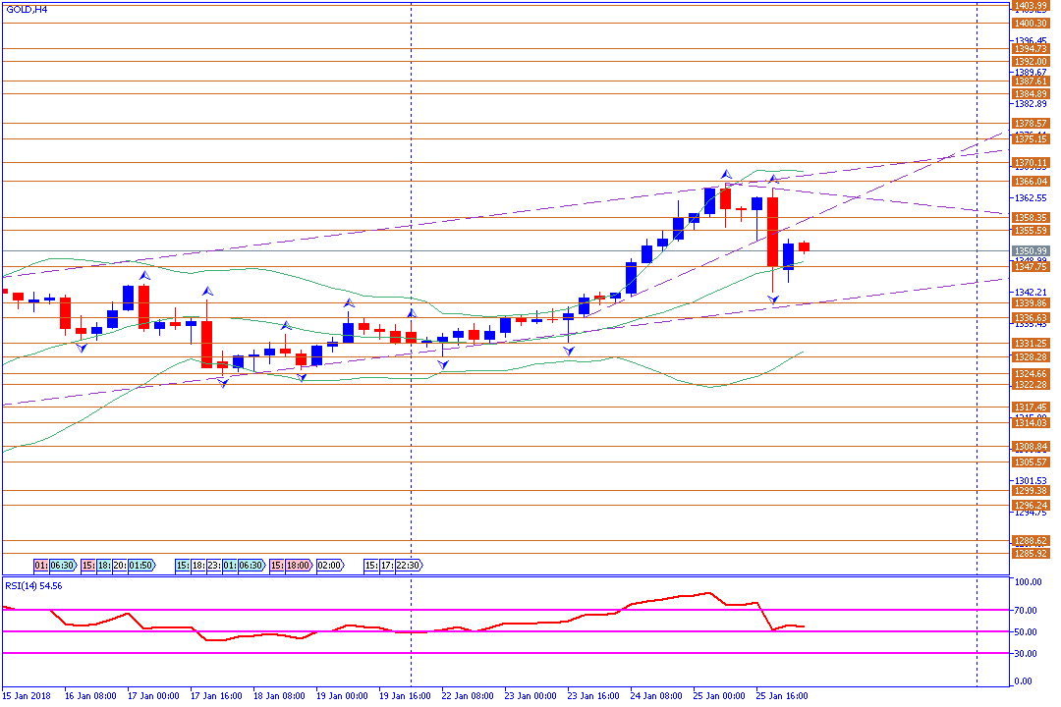The width and height of the screenshot is (1061, 707).
Task: Click the large red candle on 25 Jan 16:00
Action: (773, 232)
